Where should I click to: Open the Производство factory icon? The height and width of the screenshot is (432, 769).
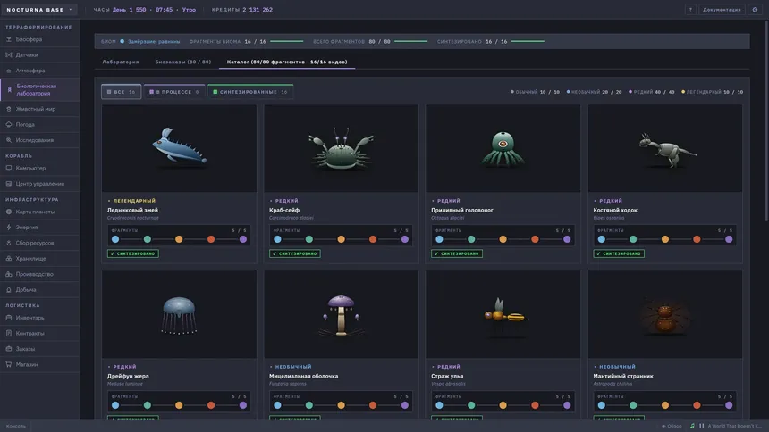click(9, 274)
